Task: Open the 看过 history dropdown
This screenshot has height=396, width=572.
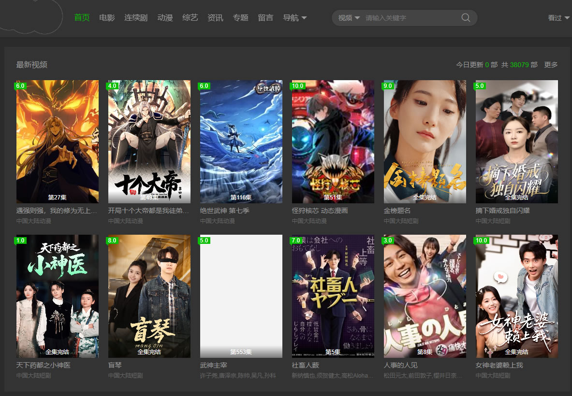Action: pyautogui.click(x=558, y=18)
